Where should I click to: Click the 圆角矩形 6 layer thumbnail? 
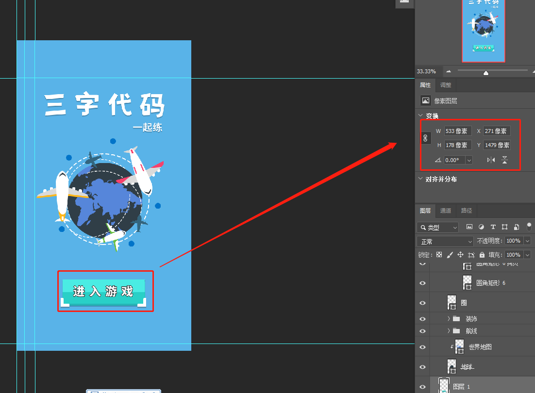click(467, 282)
